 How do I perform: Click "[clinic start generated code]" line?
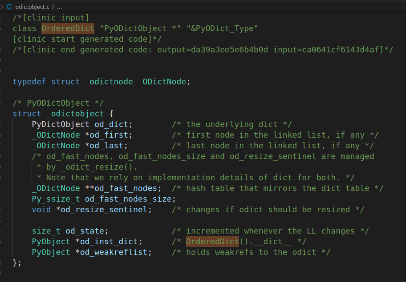(87, 39)
